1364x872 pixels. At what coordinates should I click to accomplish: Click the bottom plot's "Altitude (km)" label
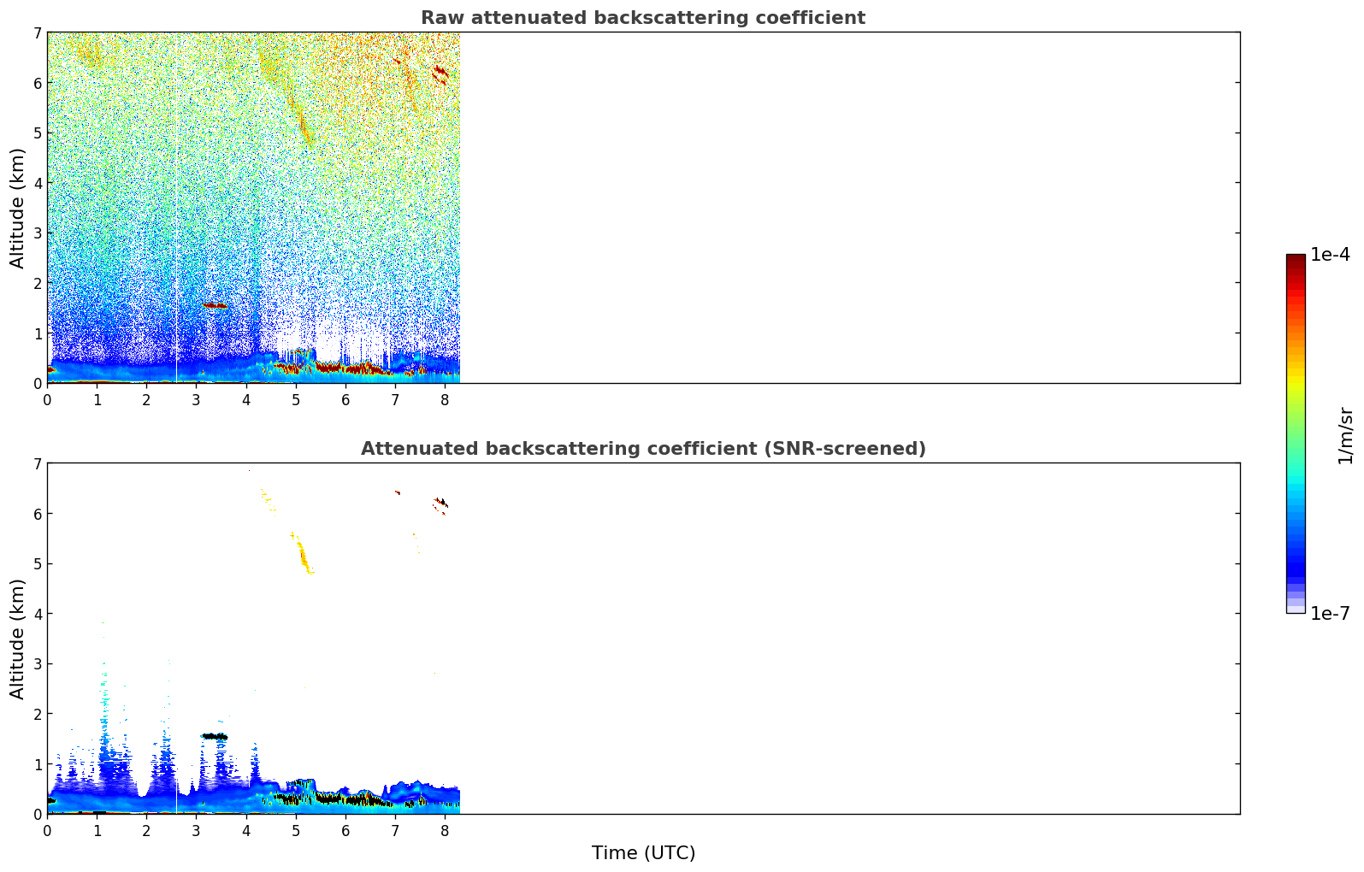[18, 639]
